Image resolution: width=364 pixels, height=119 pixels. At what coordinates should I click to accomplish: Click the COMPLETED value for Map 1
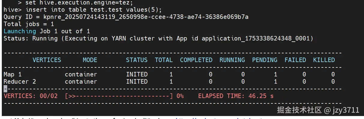[211, 74]
